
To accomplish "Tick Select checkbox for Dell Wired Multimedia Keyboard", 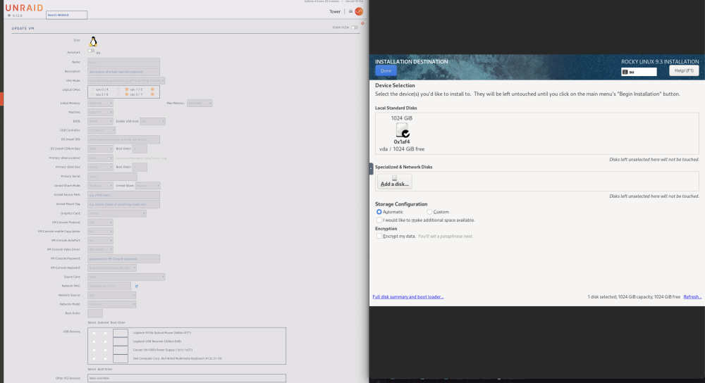I will coord(94,359).
